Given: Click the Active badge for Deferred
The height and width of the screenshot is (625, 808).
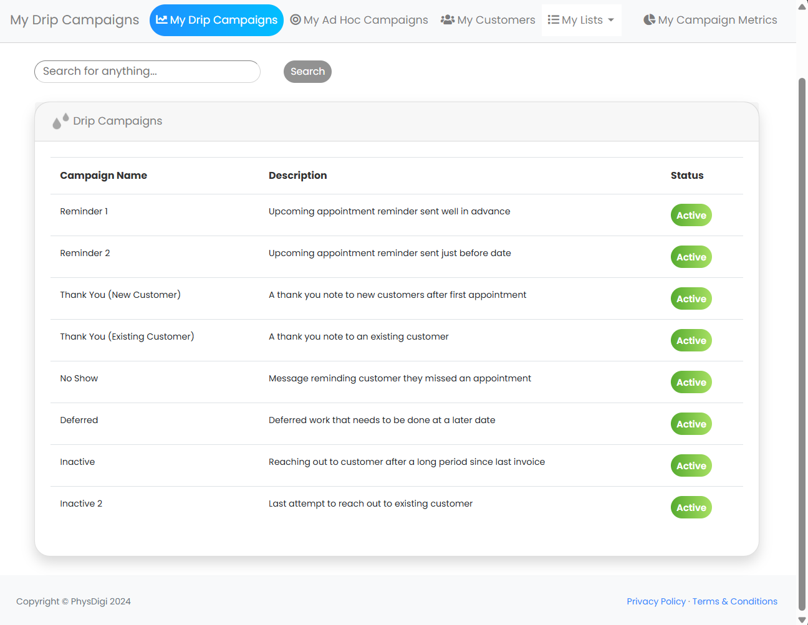Looking at the screenshot, I should [x=691, y=424].
